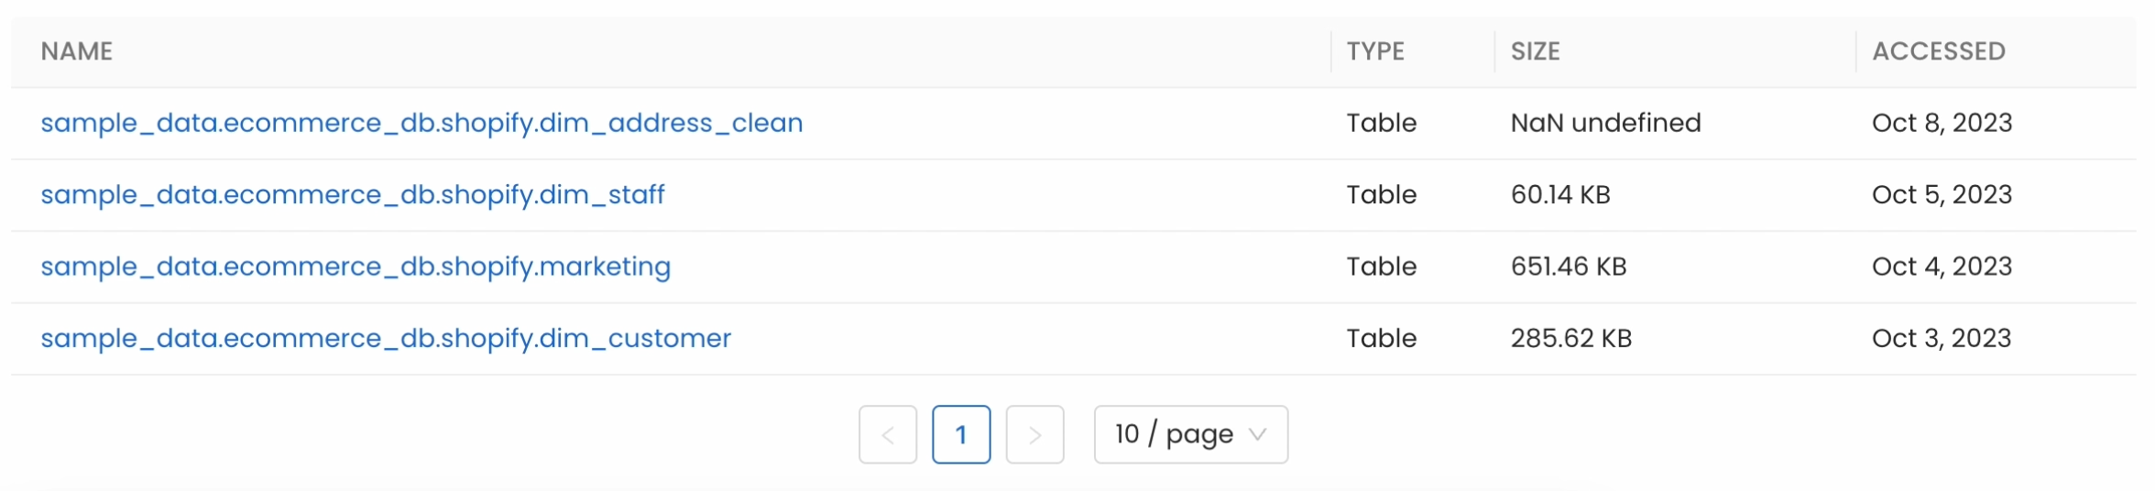Go to previous page arrow
The image size is (2155, 491).
(888, 434)
